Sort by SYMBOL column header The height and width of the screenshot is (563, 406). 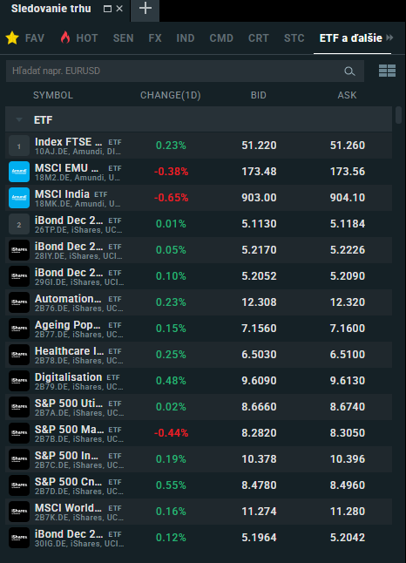click(53, 95)
